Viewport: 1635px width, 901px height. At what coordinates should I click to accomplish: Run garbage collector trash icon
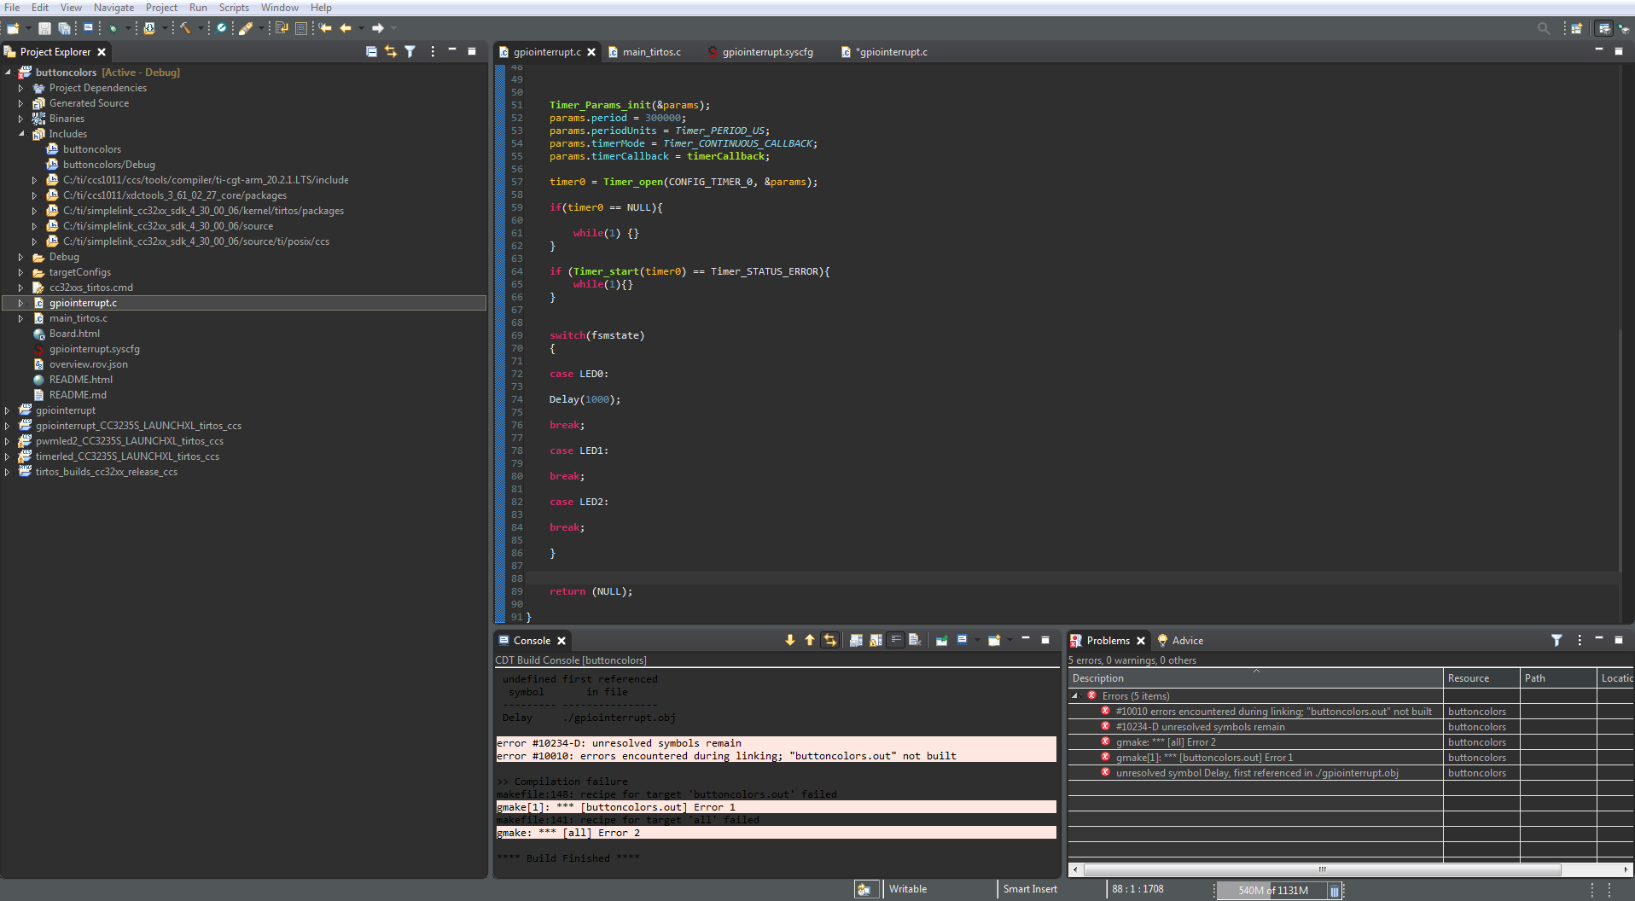(1334, 891)
